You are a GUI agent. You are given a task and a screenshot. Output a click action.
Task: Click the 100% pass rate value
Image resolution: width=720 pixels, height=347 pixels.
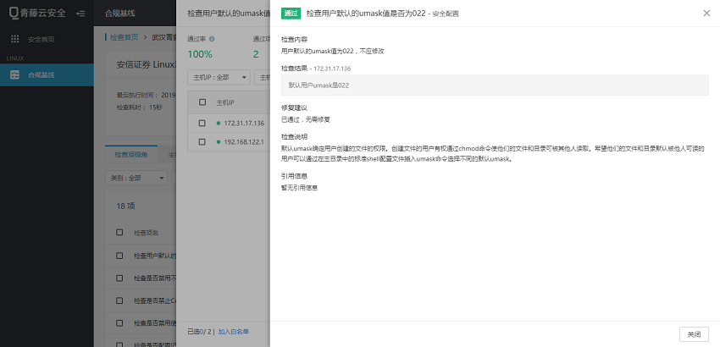click(200, 54)
